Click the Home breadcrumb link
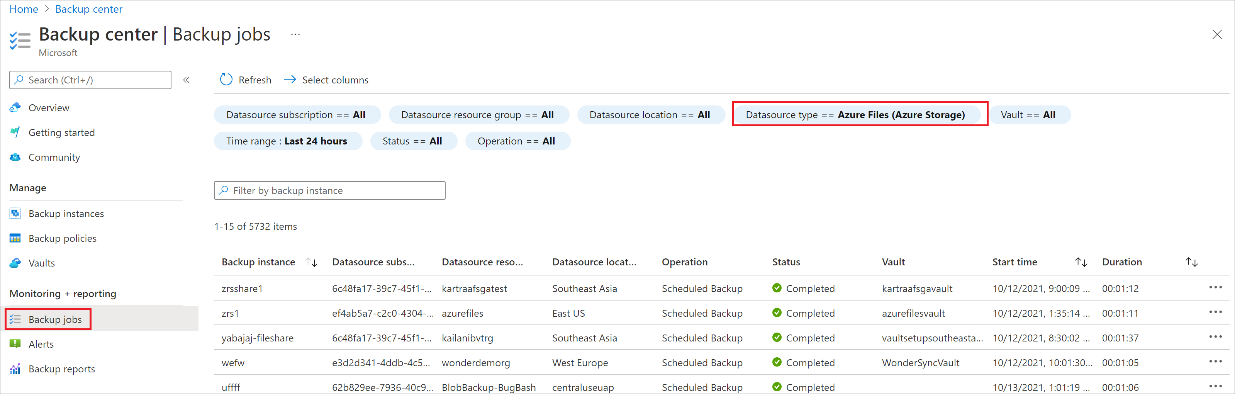The image size is (1235, 394). [24, 9]
